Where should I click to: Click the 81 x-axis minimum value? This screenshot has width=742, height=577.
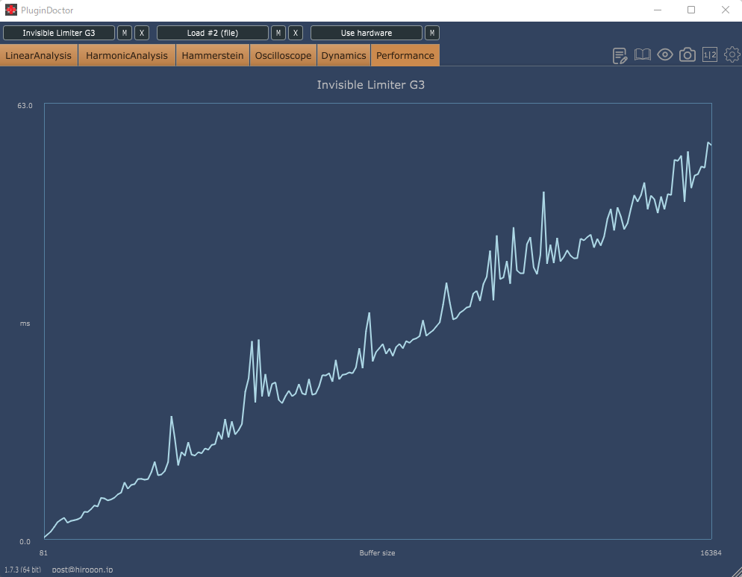pos(43,553)
